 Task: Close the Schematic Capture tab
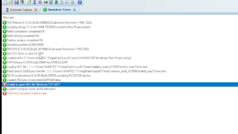click(36, 10)
